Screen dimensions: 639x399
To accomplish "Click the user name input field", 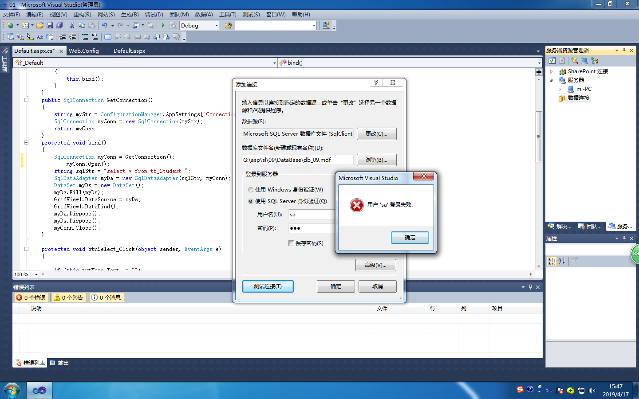I will click(312, 215).
